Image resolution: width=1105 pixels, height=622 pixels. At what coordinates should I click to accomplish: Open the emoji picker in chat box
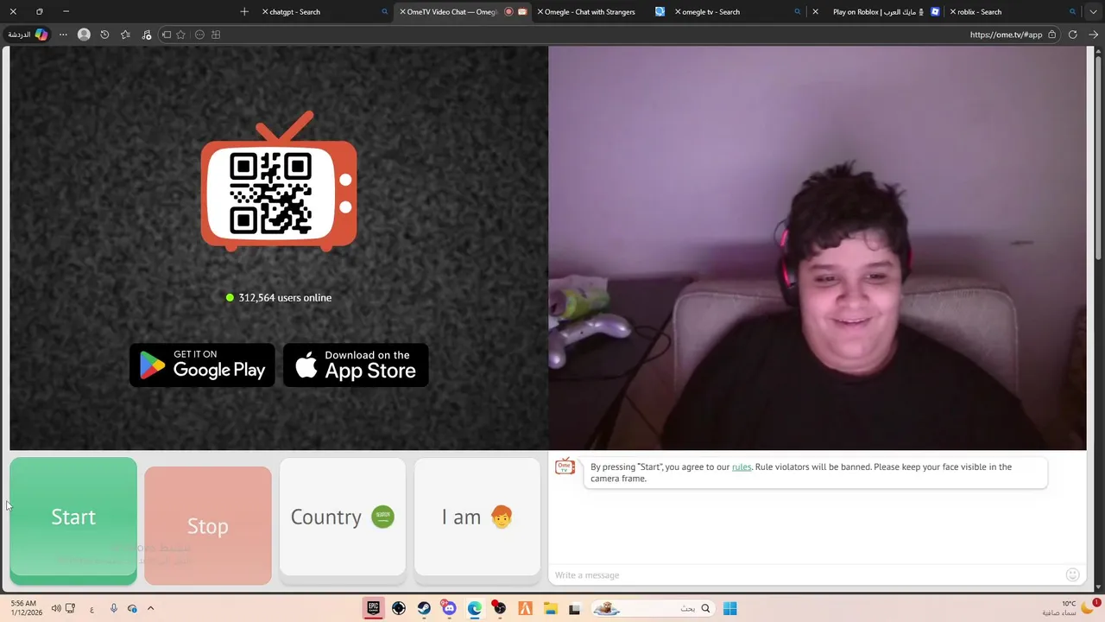pyautogui.click(x=1073, y=574)
